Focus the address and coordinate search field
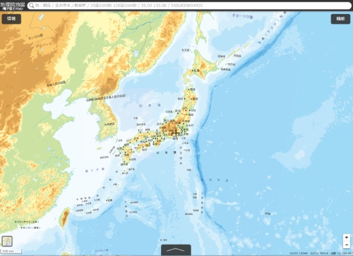 click(189, 6)
